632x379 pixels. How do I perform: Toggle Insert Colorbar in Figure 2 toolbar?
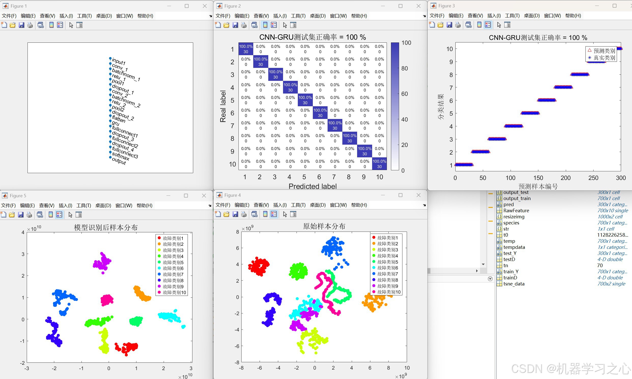coord(265,25)
